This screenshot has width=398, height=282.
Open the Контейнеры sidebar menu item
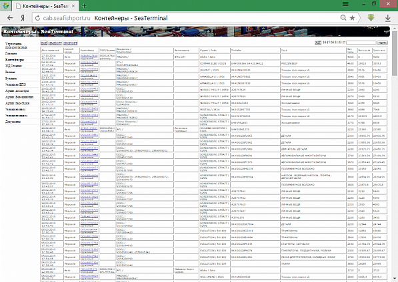(15, 60)
